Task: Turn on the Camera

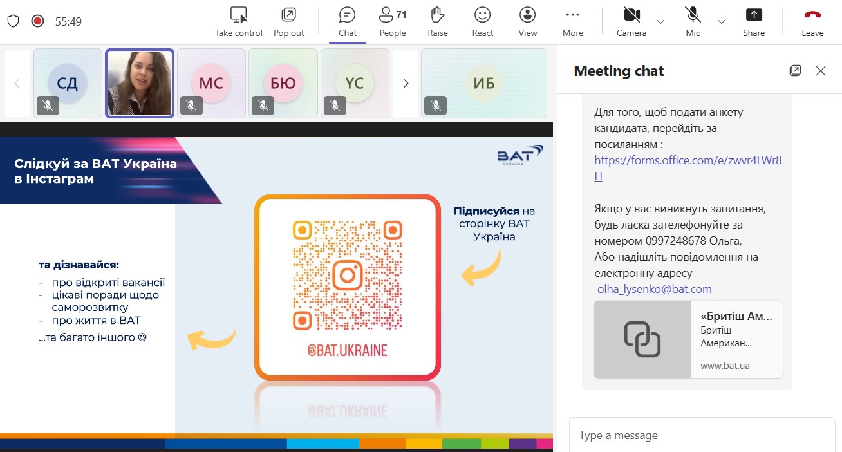Action: 631,21
